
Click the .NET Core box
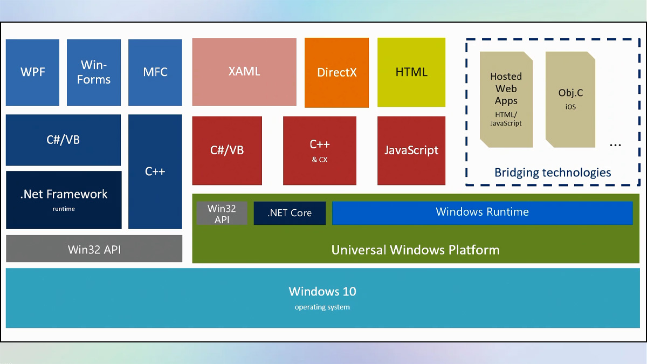pos(290,214)
